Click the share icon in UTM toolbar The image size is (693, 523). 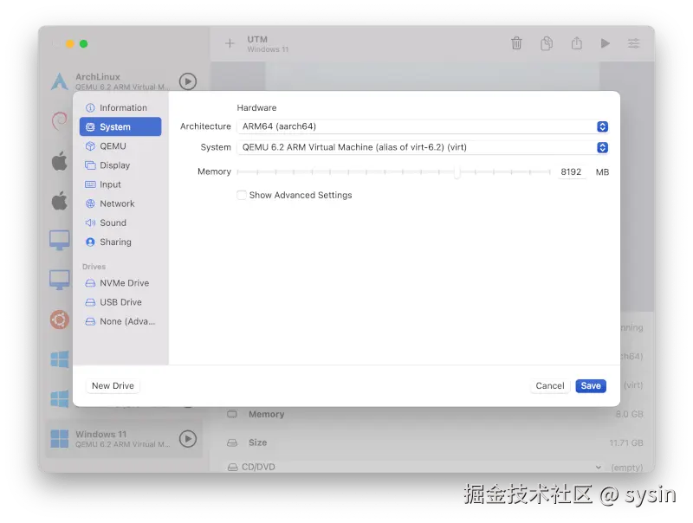pos(576,43)
